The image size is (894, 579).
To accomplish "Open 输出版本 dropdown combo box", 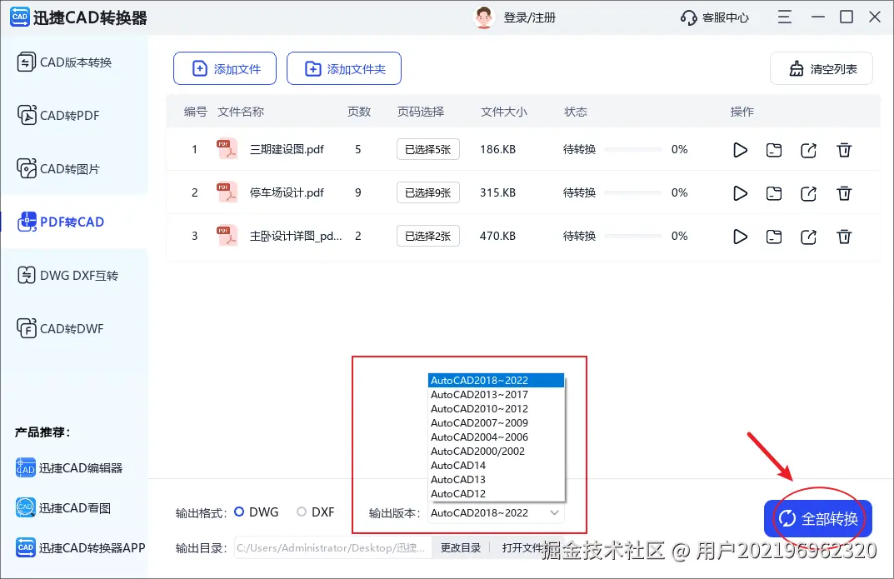I will tap(496, 513).
